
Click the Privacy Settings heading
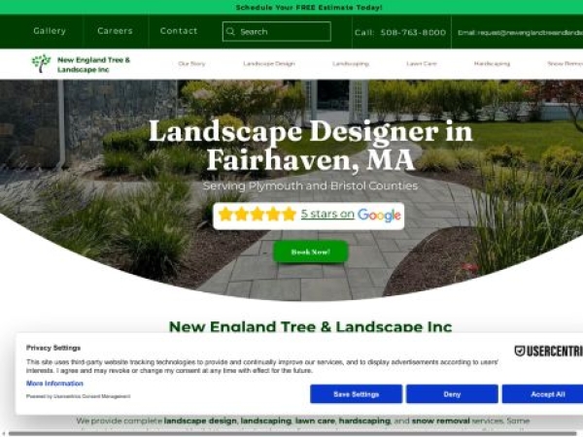pyautogui.click(x=53, y=348)
